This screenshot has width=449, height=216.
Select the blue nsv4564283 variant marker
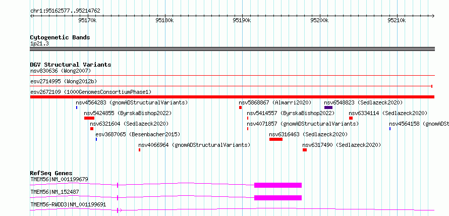[x=77, y=107]
